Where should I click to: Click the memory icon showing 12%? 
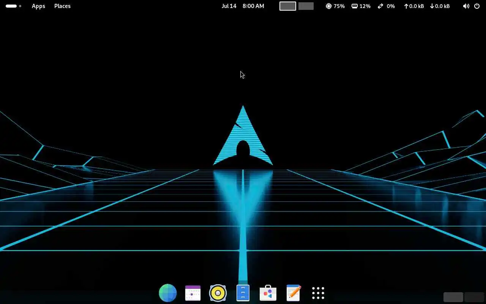pos(355,6)
